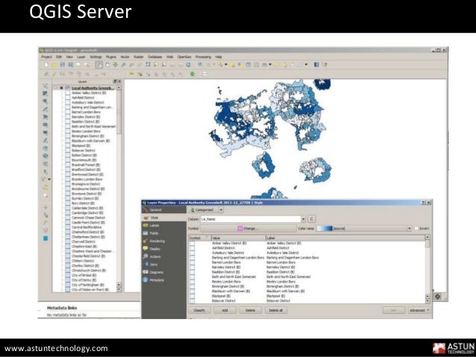The image size is (476, 357).
Task: Click the expression button beside Column field
Action: tap(311, 218)
